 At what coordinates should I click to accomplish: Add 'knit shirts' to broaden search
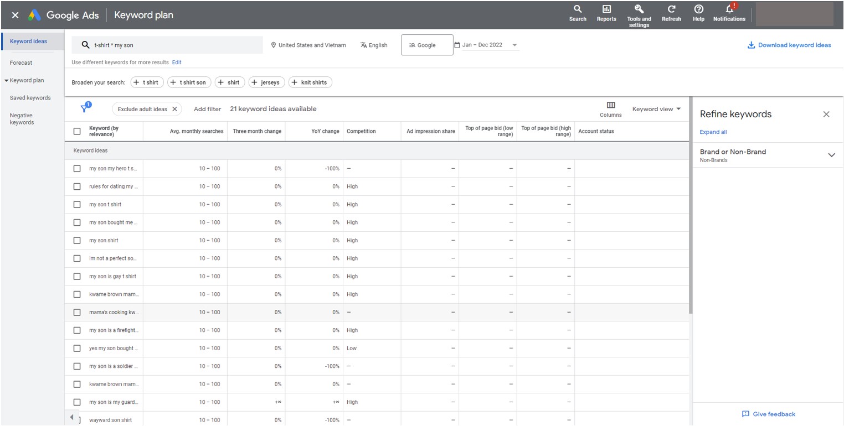pos(310,82)
